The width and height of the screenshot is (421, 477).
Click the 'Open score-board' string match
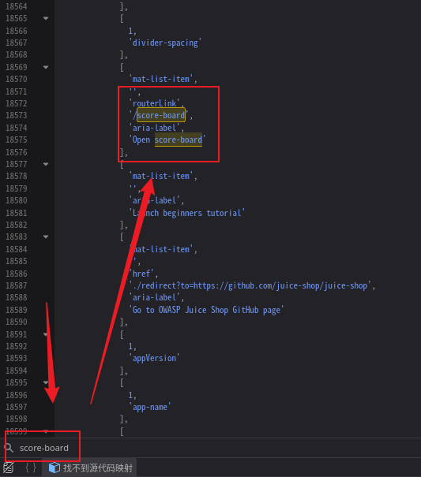point(167,140)
